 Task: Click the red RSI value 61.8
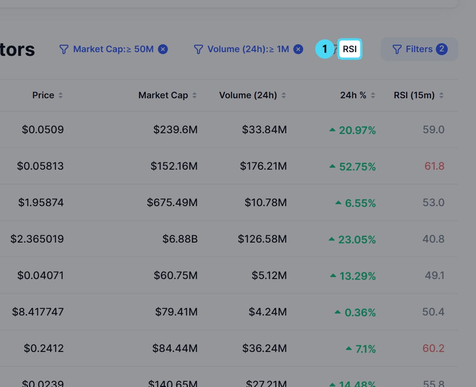(x=435, y=166)
